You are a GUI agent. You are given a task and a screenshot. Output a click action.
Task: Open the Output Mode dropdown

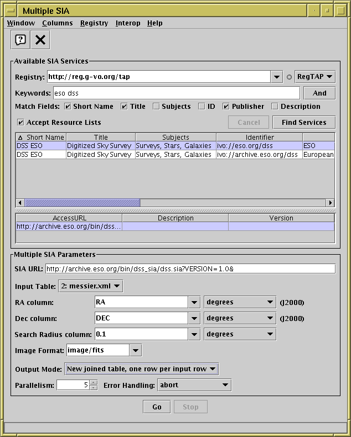[x=142, y=369]
